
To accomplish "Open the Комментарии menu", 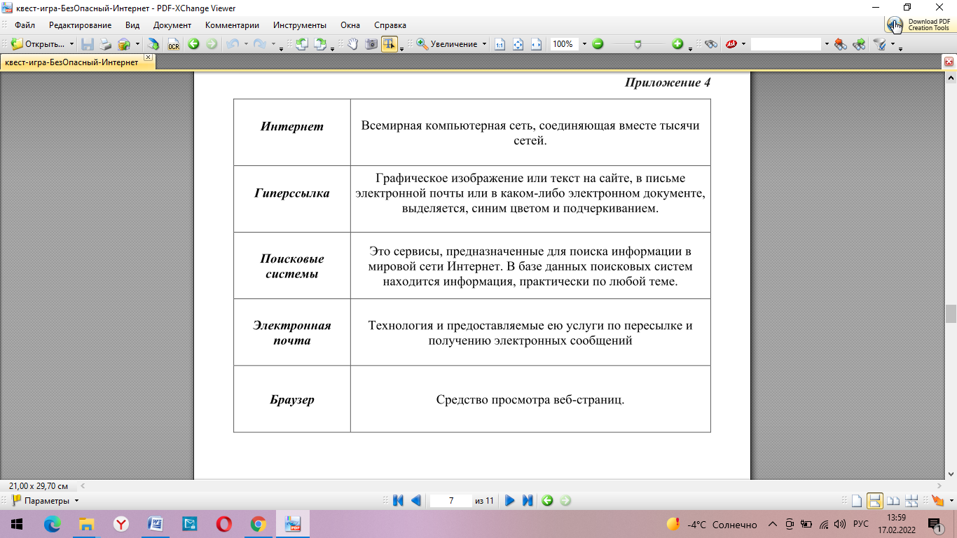I will pos(232,25).
